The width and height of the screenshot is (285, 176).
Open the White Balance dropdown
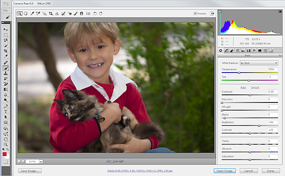pyautogui.click(x=259, y=63)
